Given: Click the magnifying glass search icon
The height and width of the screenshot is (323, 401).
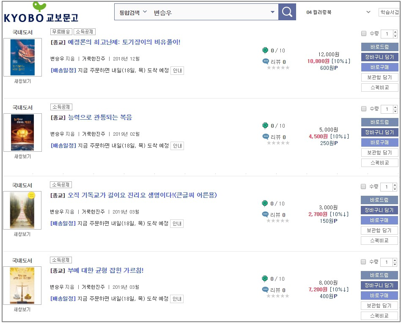Looking at the screenshot, I should [x=287, y=12].
